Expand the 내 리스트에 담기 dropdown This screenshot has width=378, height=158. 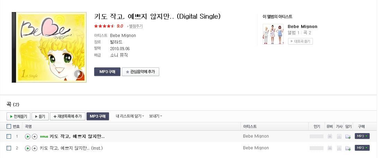click(130, 116)
